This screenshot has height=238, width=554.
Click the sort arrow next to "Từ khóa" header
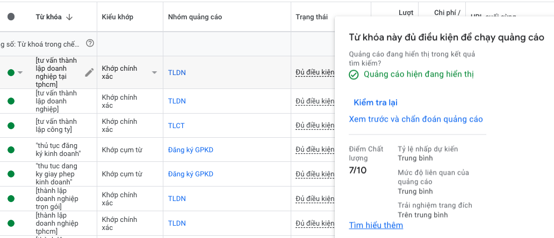tap(69, 17)
